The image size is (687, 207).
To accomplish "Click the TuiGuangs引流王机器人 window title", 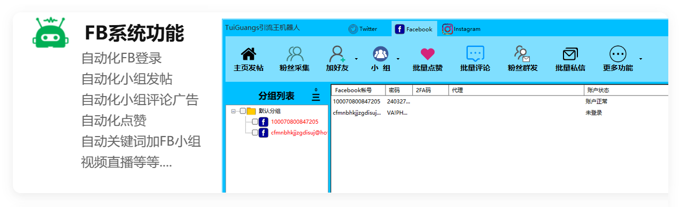I will [x=262, y=28].
